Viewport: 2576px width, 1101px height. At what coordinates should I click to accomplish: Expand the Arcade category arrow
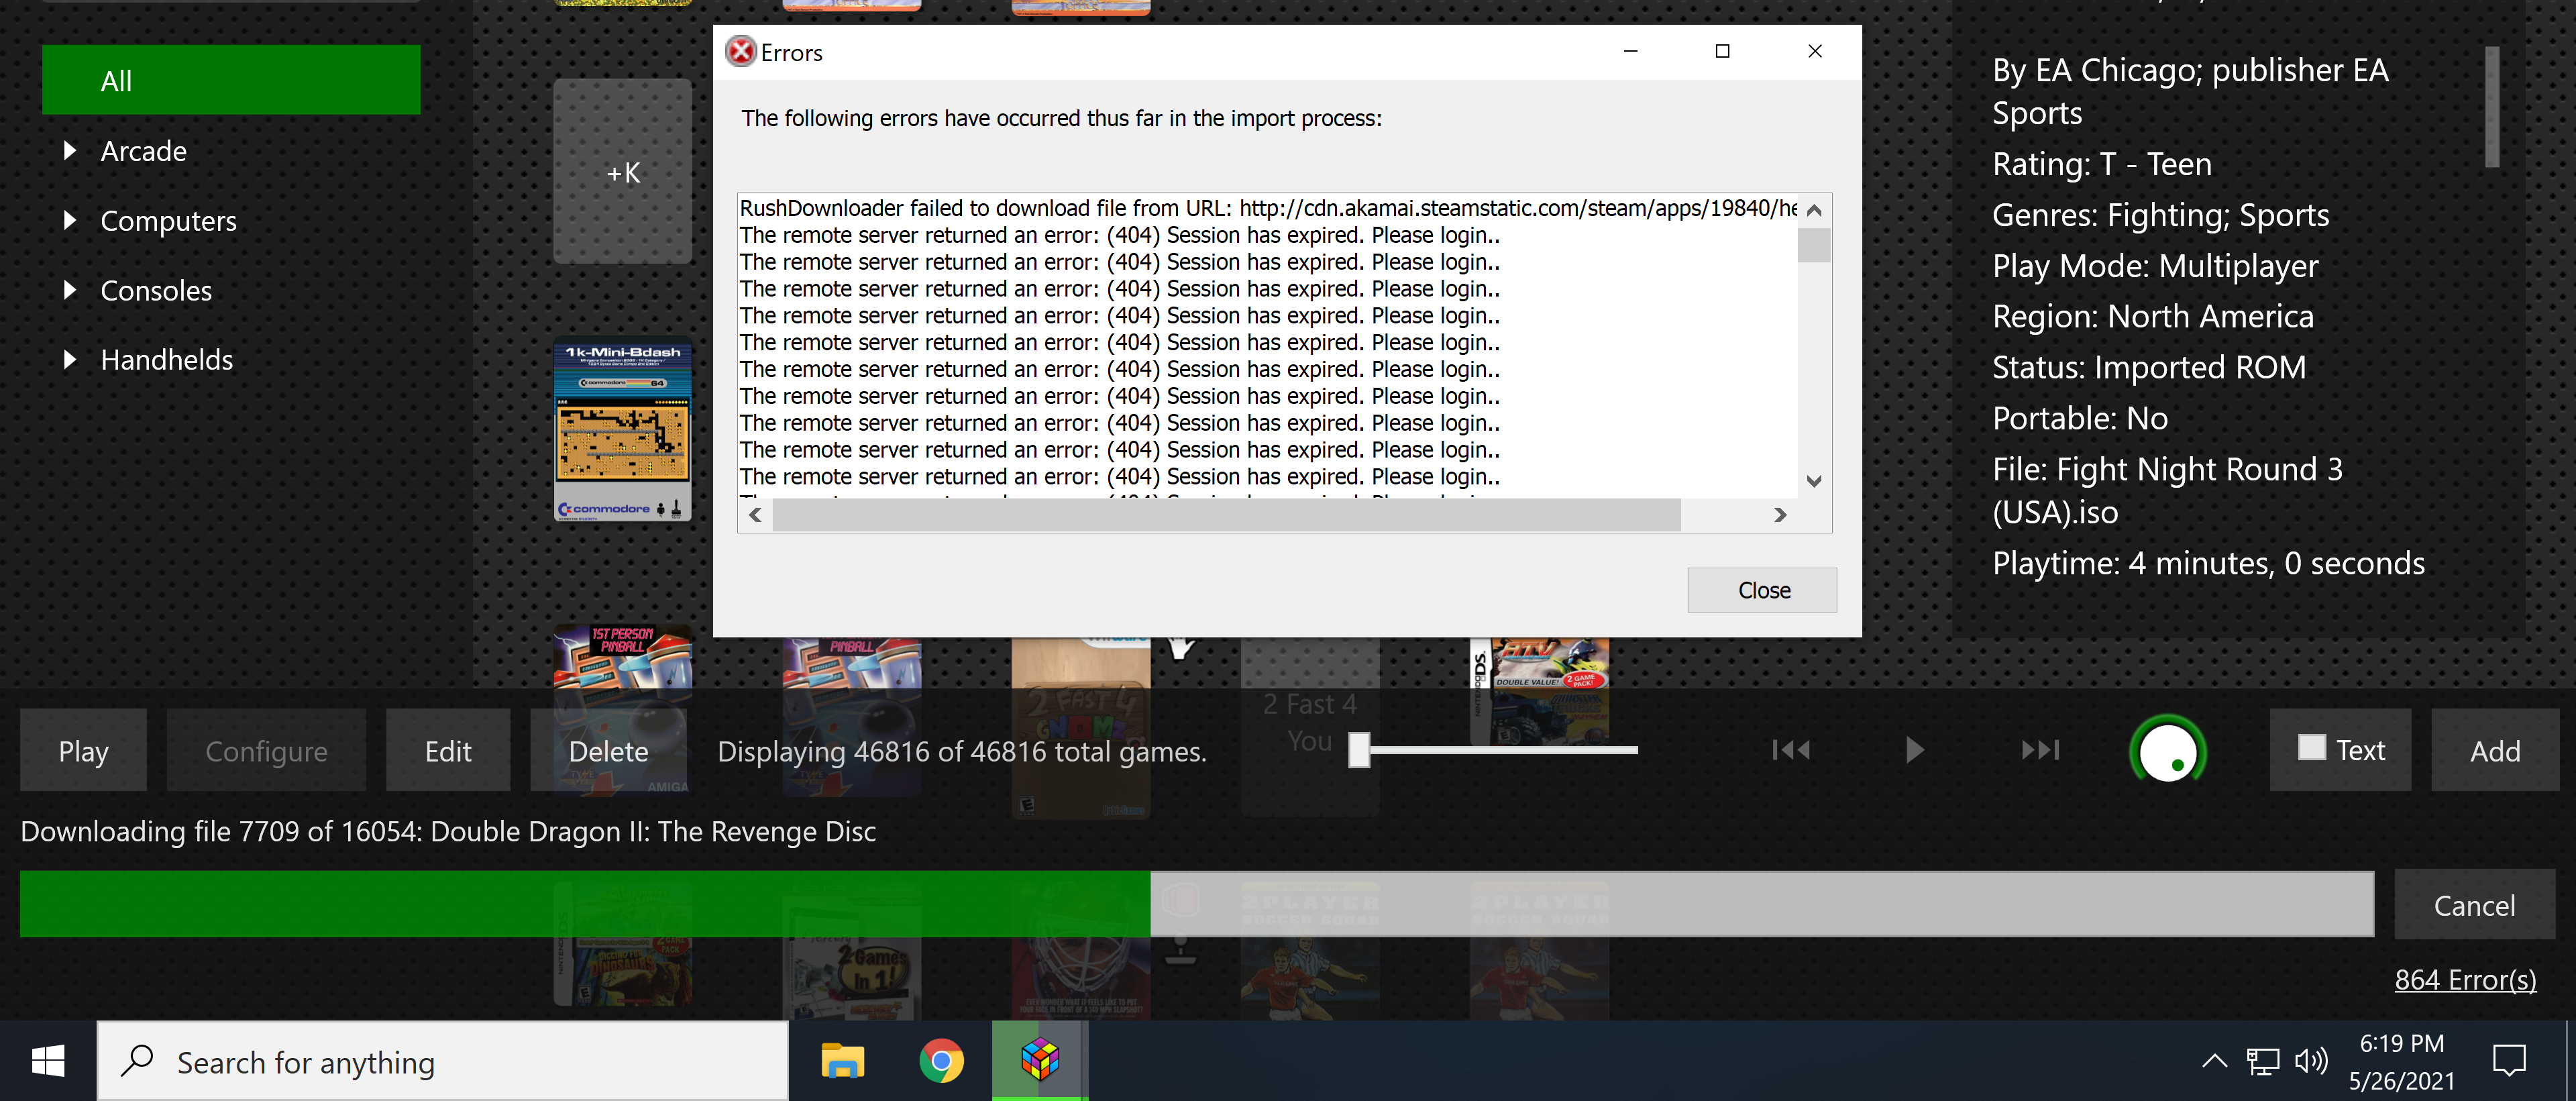(x=70, y=151)
